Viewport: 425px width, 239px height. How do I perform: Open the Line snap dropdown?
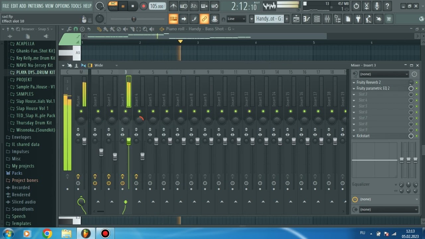point(236,19)
